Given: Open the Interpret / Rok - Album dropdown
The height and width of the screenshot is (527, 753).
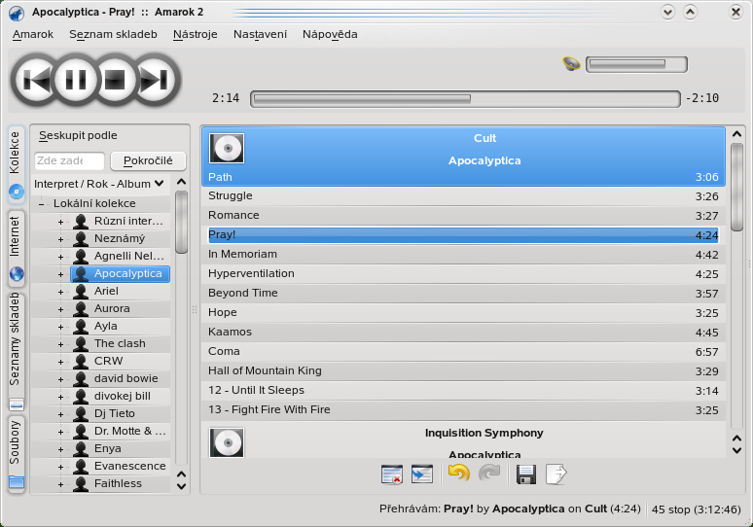Looking at the screenshot, I should pos(99,185).
